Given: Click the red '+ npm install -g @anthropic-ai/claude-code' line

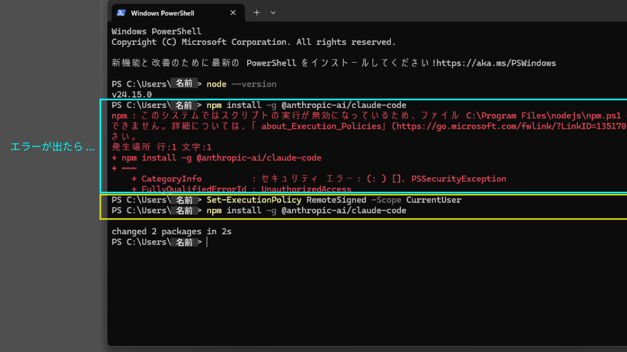Looking at the screenshot, I should (x=216, y=157).
